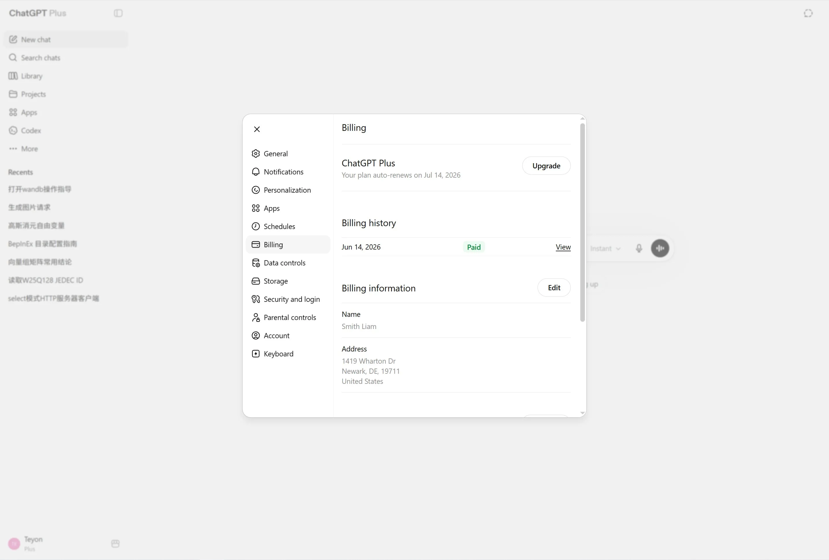Click the address line 1419 Wharton Dr
The width and height of the screenshot is (829, 560).
click(x=369, y=361)
